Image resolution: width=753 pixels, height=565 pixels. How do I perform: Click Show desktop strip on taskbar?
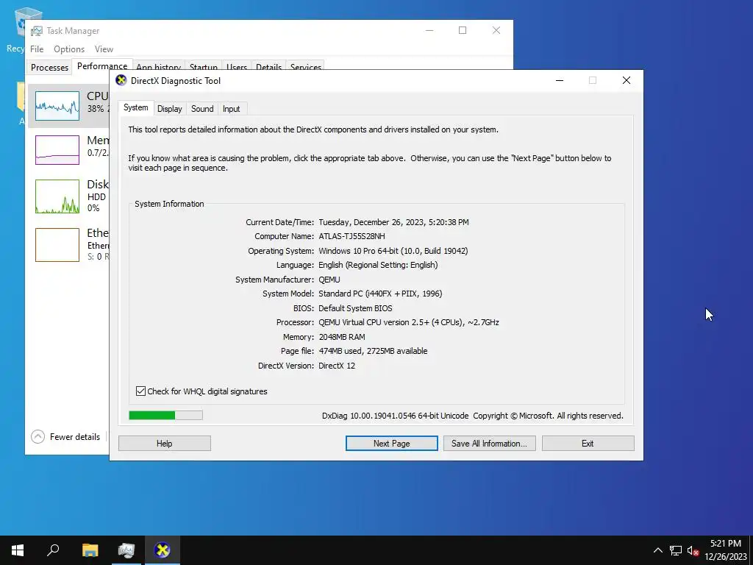751,550
